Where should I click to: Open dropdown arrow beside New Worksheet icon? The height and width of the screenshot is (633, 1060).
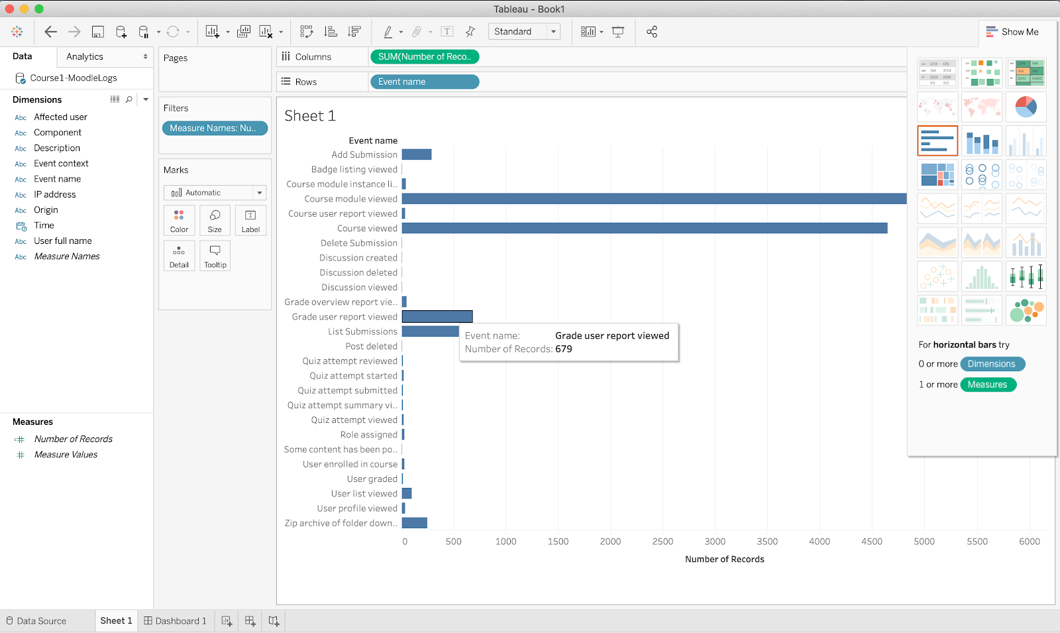(x=228, y=32)
